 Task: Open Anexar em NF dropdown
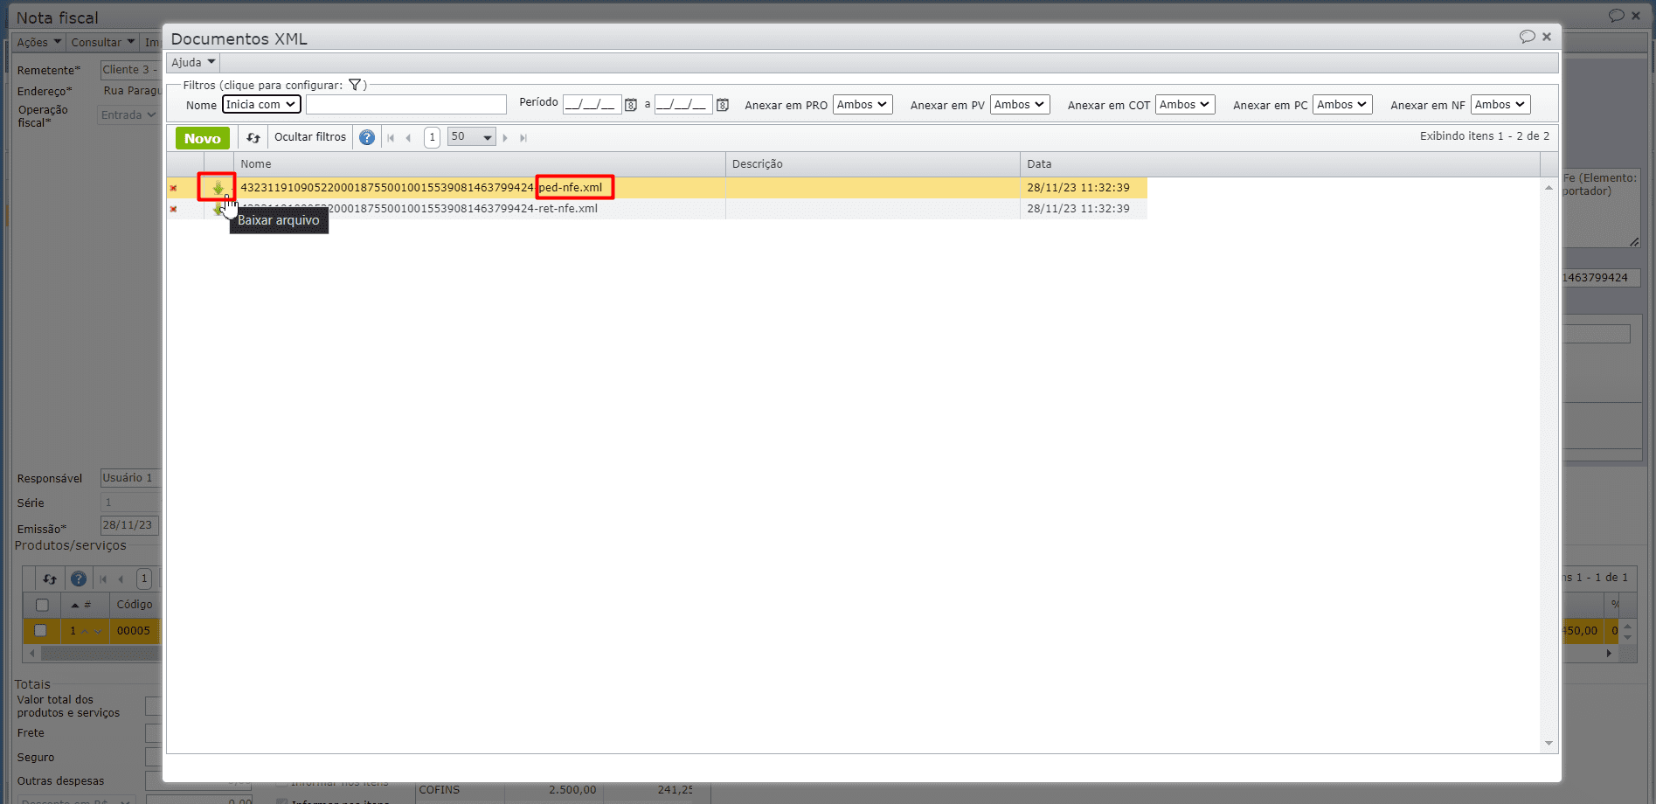coord(1500,105)
